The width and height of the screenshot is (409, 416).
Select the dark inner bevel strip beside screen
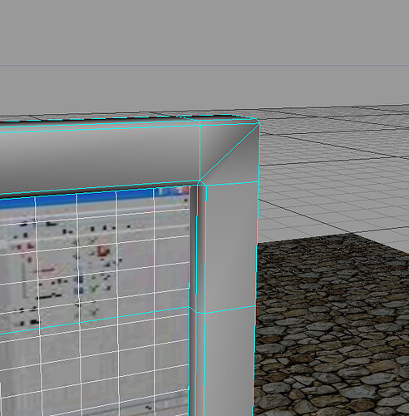pyautogui.click(x=193, y=300)
